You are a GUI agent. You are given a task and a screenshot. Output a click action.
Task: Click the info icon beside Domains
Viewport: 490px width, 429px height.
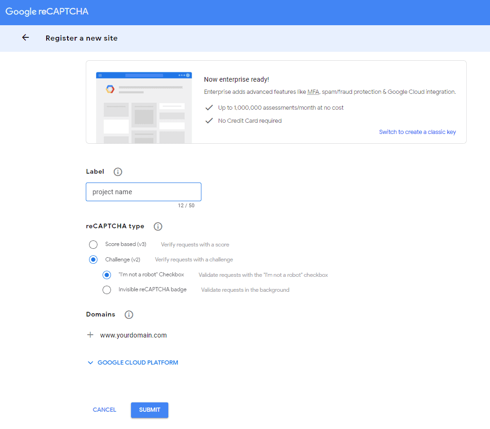click(x=129, y=315)
